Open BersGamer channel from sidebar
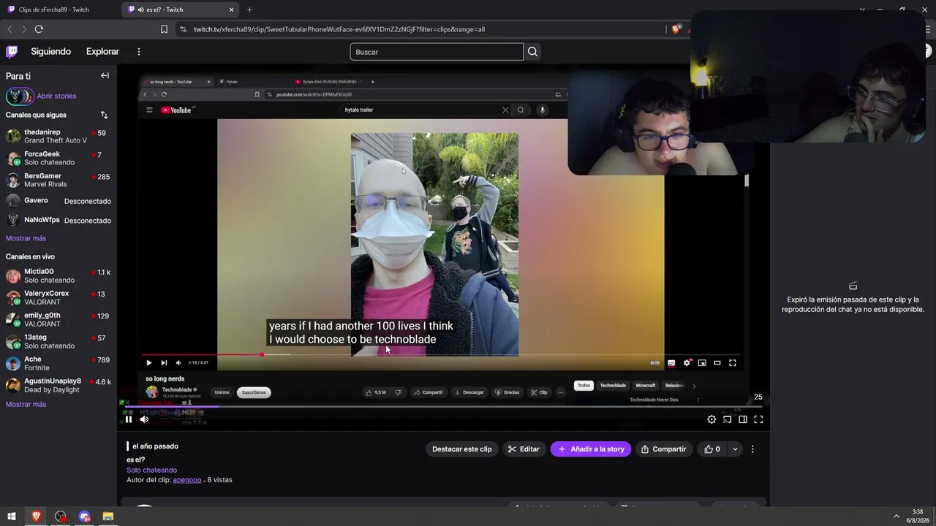Screen dimensions: 936x526 [58, 180]
